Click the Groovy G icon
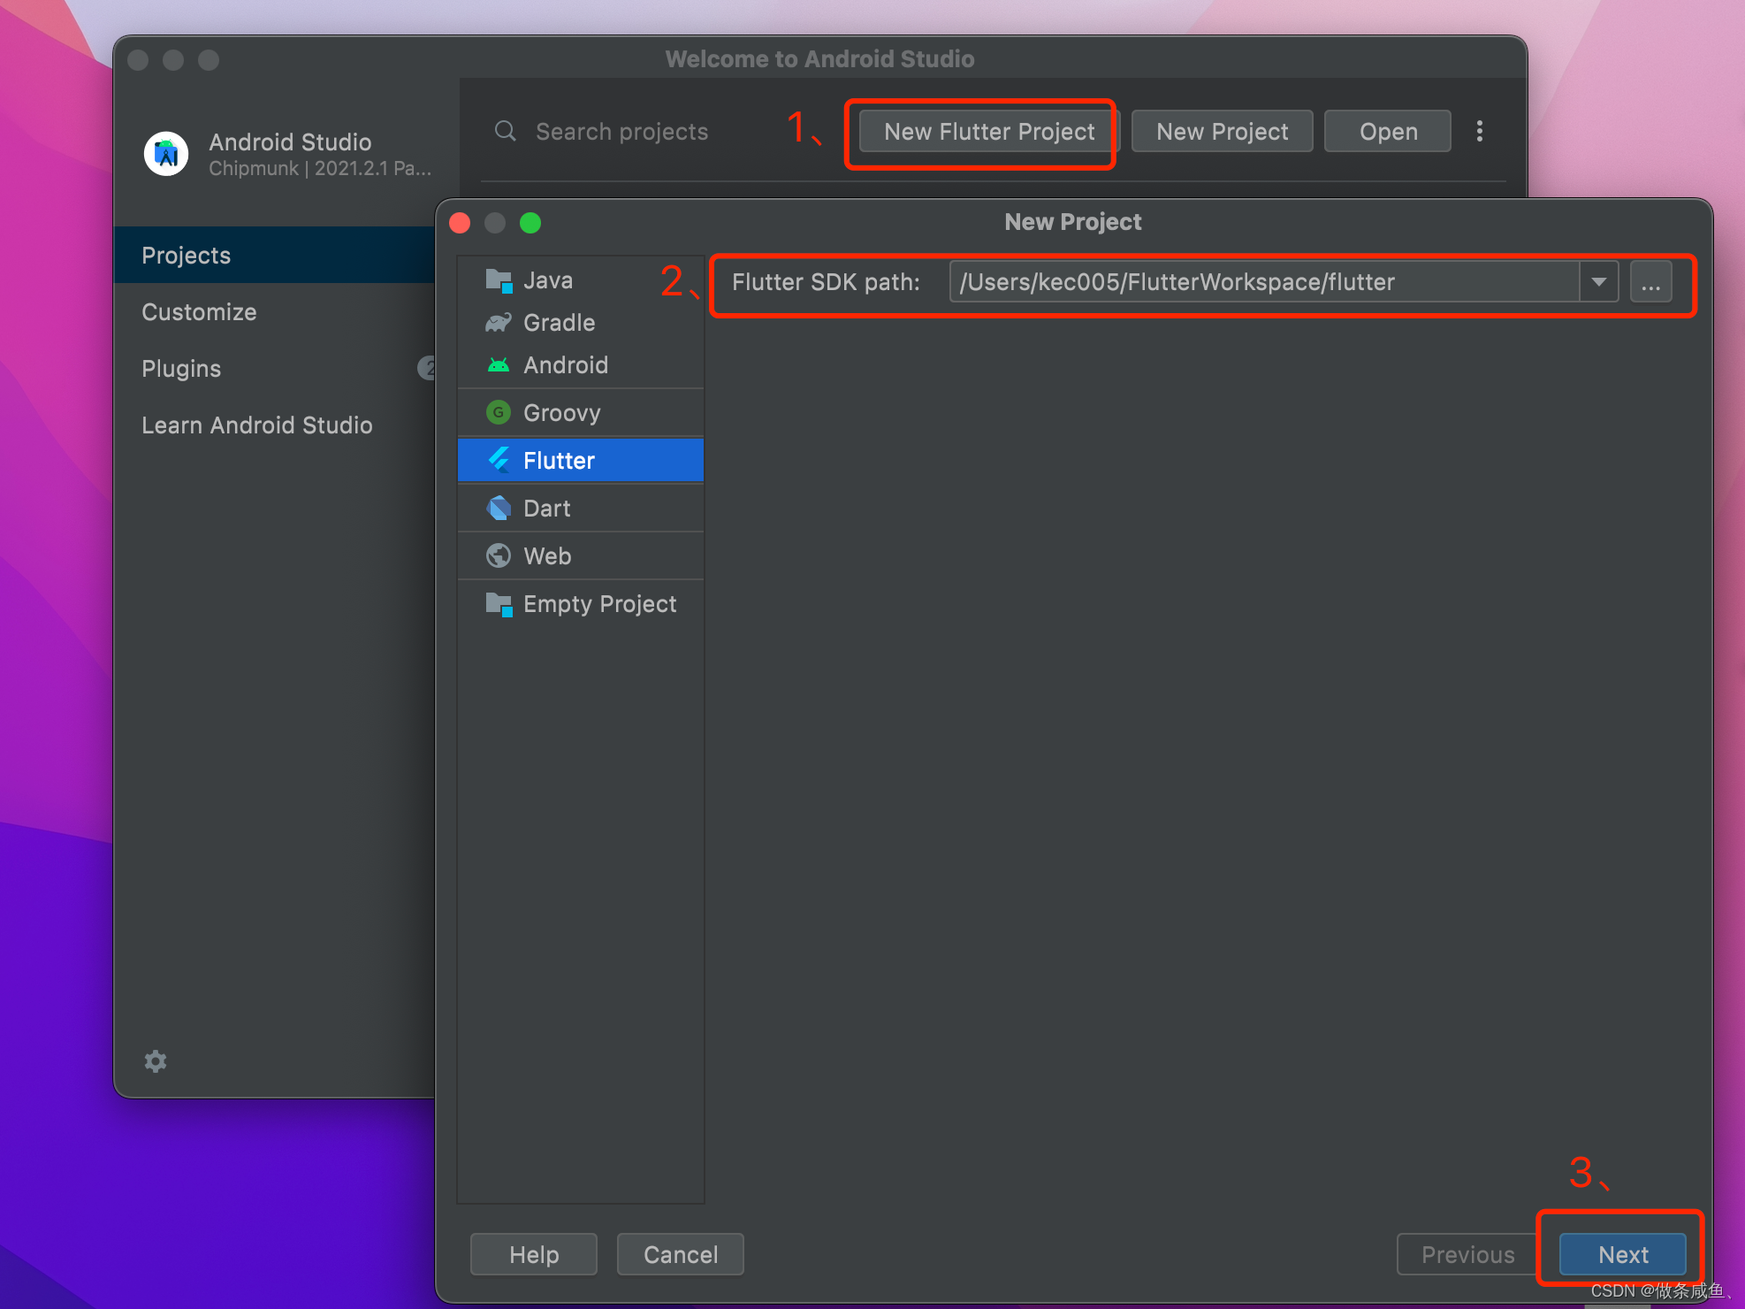The width and height of the screenshot is (1745, 1309). (499, 412)
